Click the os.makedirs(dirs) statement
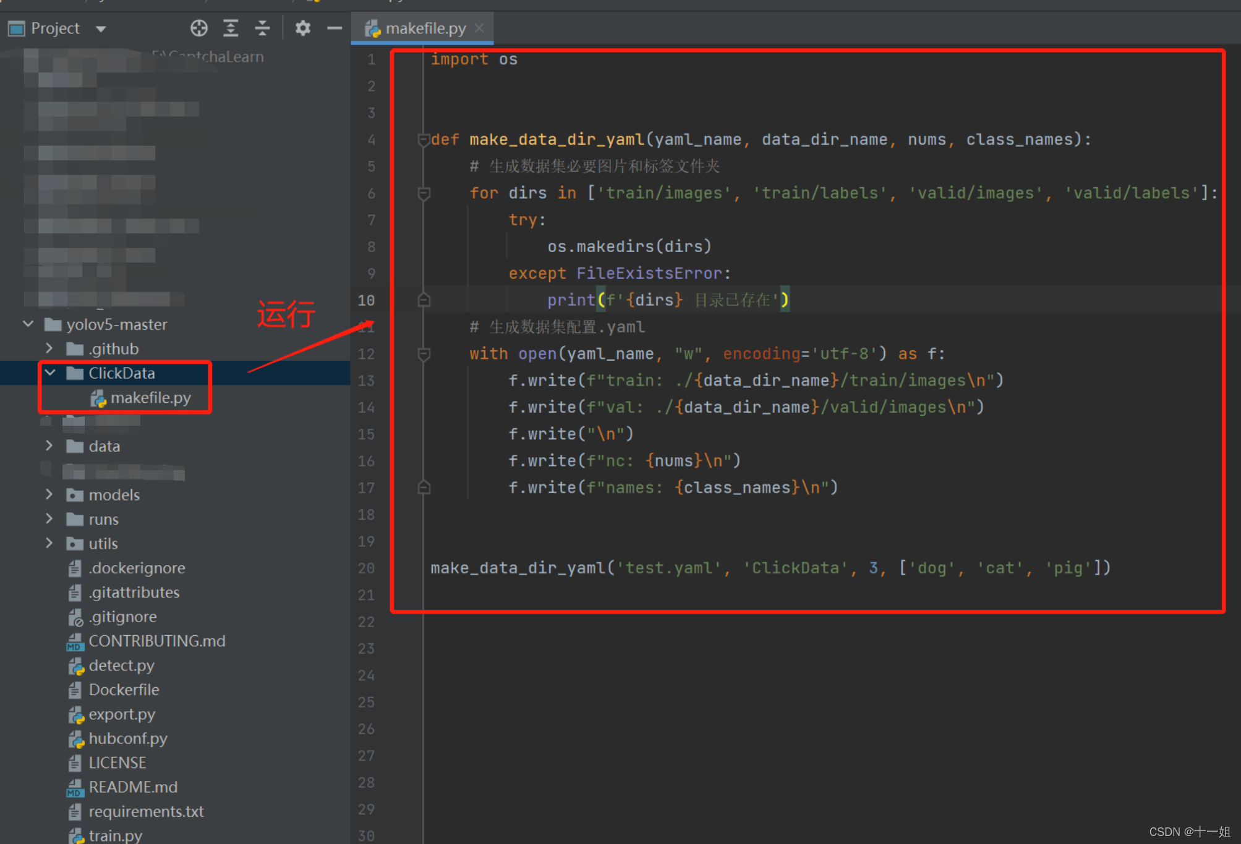This screenshot has width=1241, height=844. [629, 247]
